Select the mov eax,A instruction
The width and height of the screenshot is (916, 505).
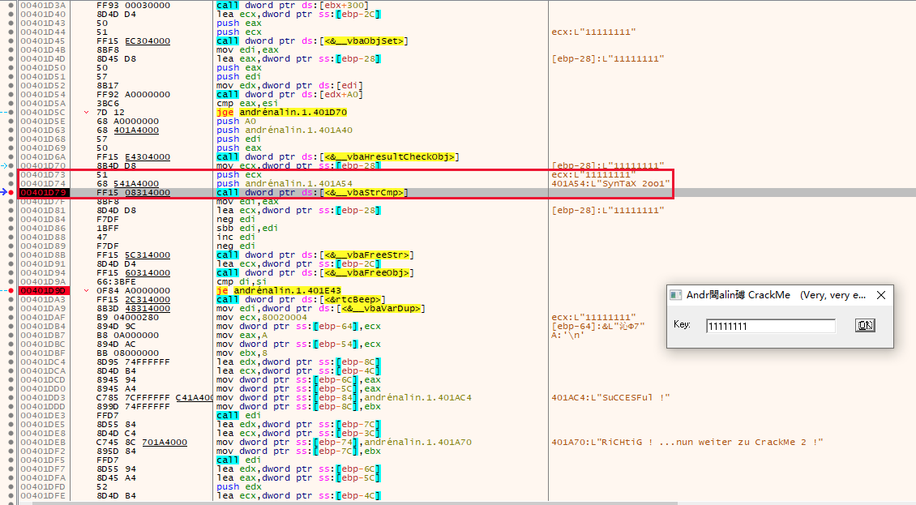(x=242, y=335)
